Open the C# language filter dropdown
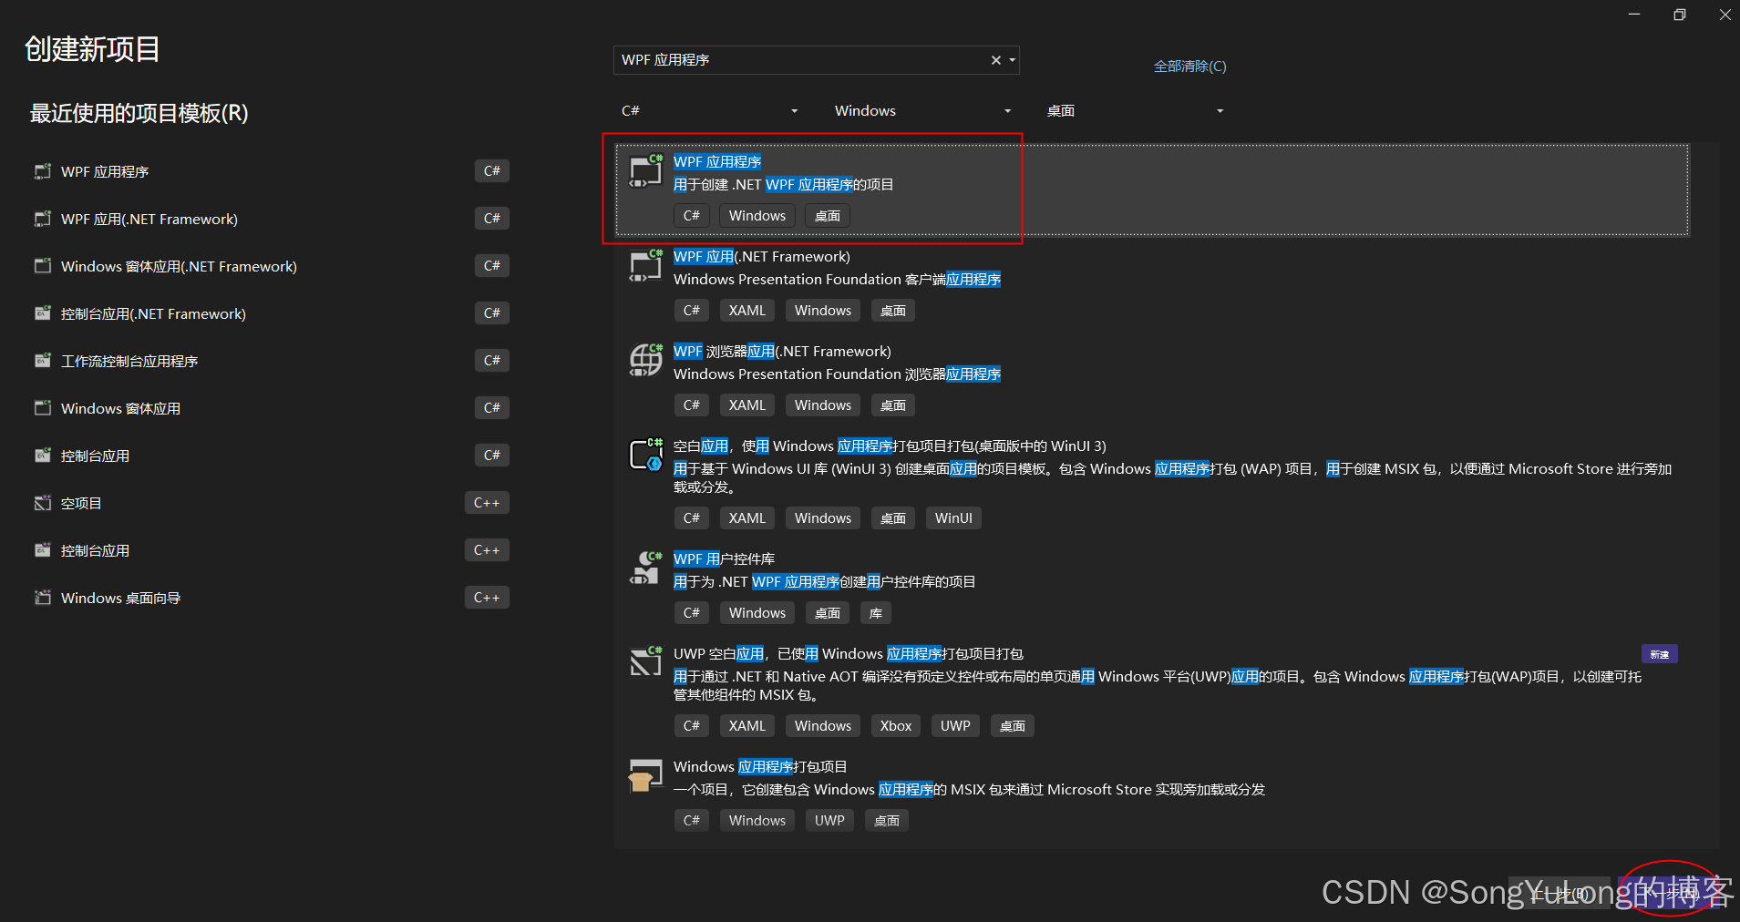Viewport: 1740px width, 922px height. point(709,111)
